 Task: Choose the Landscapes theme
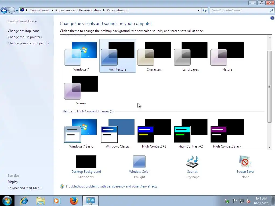190,56
